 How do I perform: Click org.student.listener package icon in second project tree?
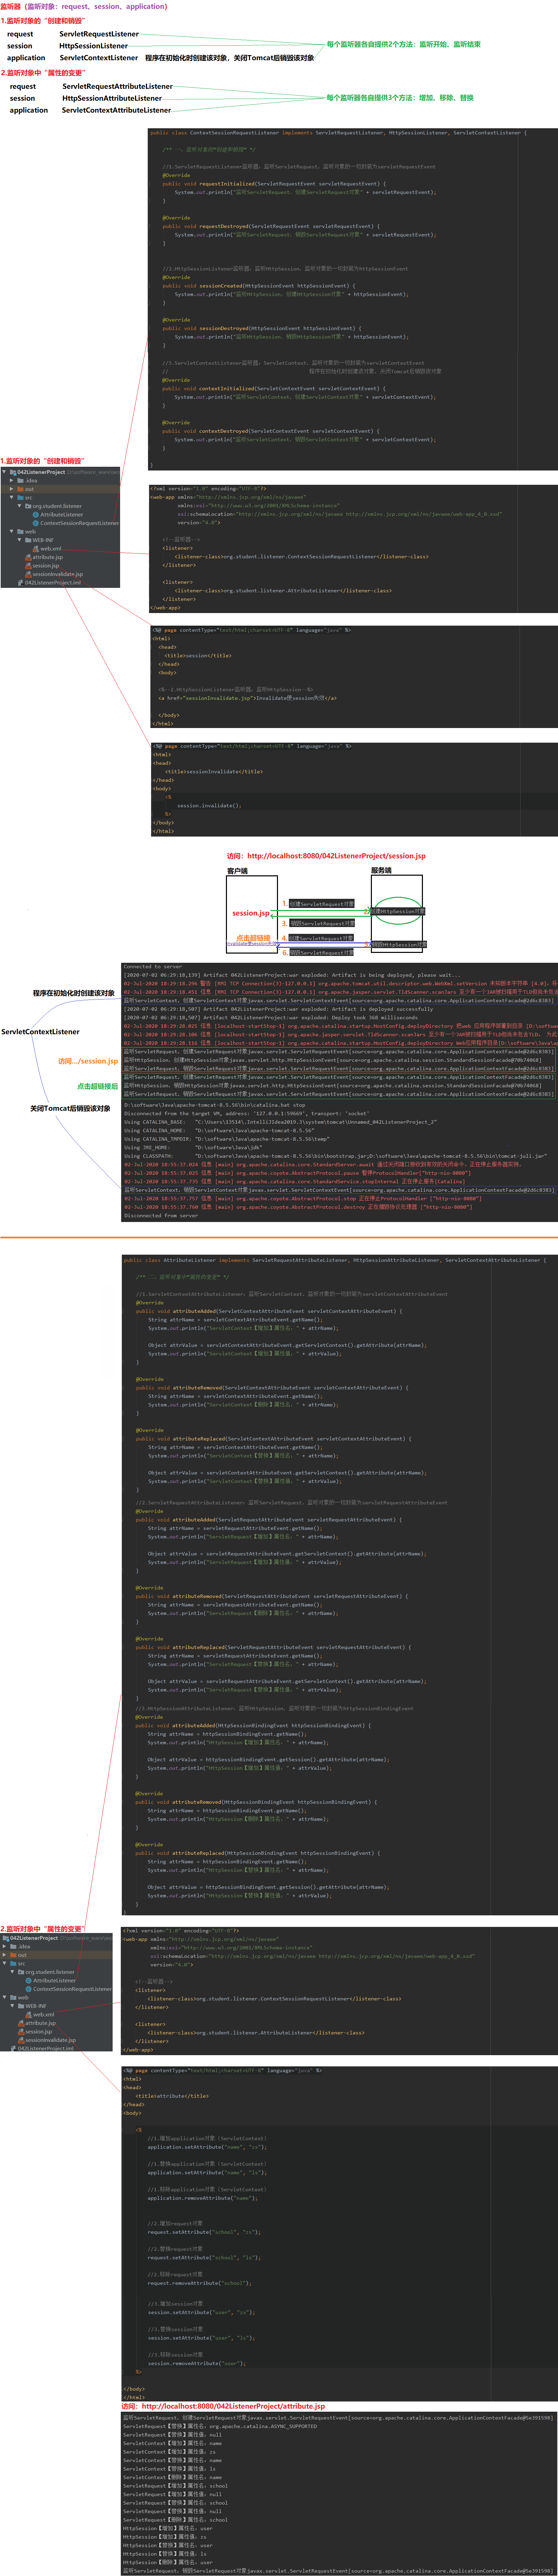pos(21,1972)
